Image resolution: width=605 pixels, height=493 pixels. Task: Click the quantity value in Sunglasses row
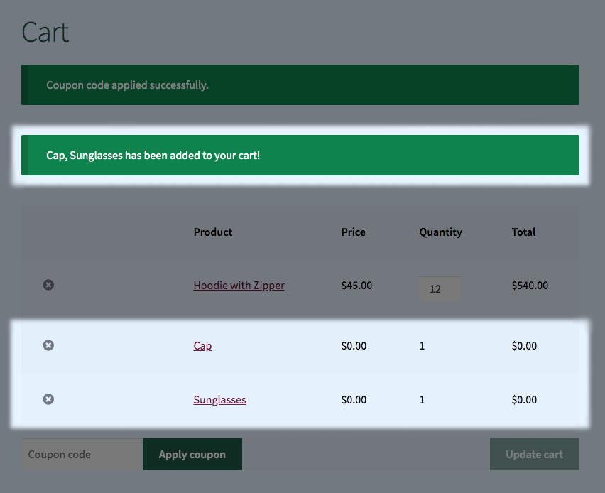pyautogui.click(x=422, y=400)
